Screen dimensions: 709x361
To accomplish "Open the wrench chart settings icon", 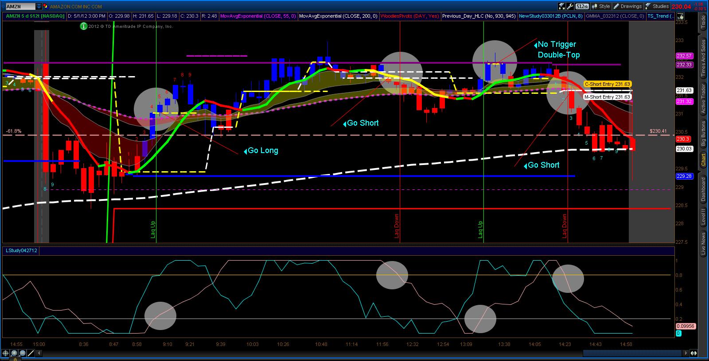I will 571,6.
